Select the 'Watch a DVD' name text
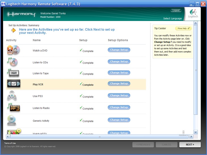 [x=40, y=51]
